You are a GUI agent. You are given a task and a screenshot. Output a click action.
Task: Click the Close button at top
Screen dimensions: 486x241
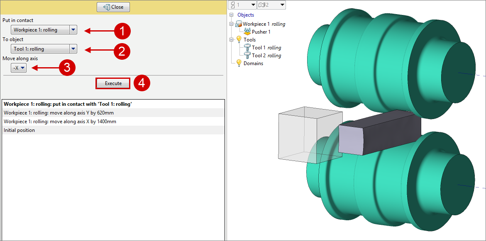tap(113, 7)
